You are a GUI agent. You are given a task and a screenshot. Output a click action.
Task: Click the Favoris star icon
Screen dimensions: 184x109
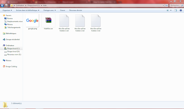pos(4,15)
